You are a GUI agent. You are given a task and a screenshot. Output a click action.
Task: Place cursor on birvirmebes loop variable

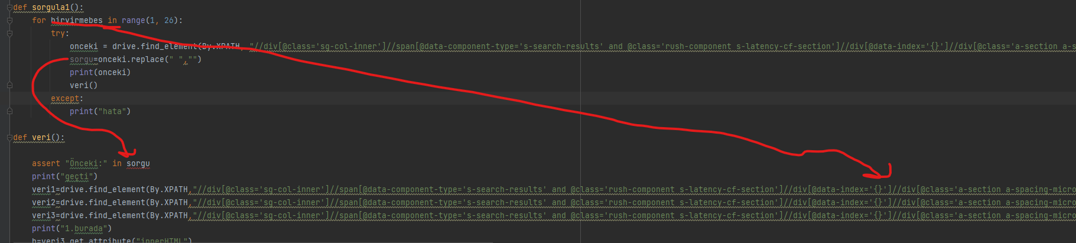coord(76,20)
